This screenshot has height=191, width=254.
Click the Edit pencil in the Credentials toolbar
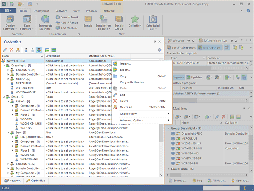[x=5, y=50]
